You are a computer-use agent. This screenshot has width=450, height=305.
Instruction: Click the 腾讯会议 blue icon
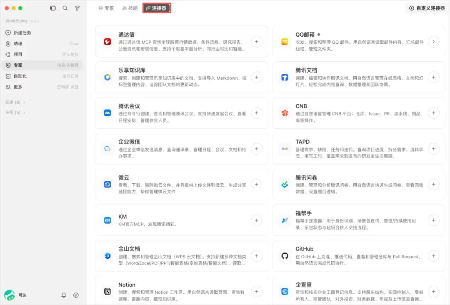coord(107,113)
